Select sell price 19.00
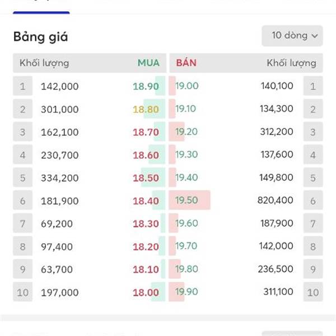Image resolution: width=336 pixels, height=336 pixels. (x=186, y=86)
